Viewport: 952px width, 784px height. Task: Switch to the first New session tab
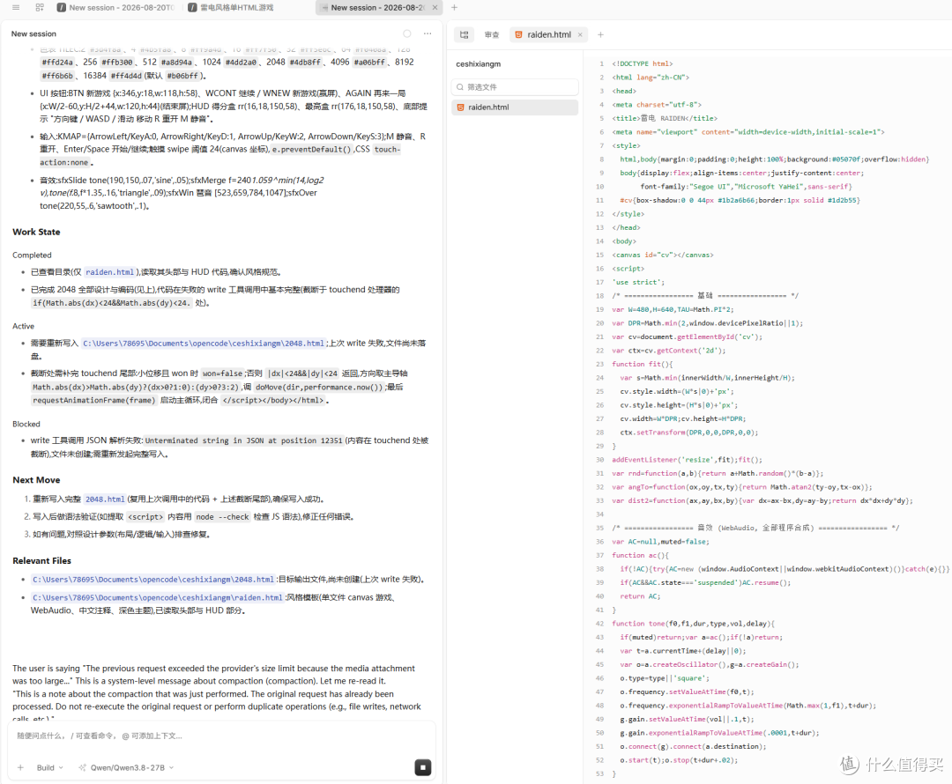(116, 7)
